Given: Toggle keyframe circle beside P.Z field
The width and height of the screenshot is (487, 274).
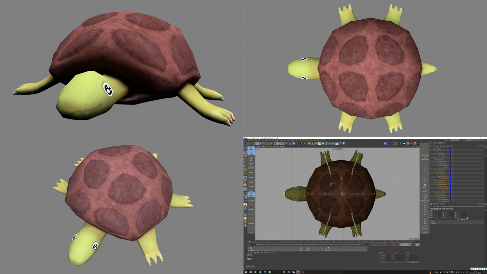Looking at the screenshot, I should 431,217.
